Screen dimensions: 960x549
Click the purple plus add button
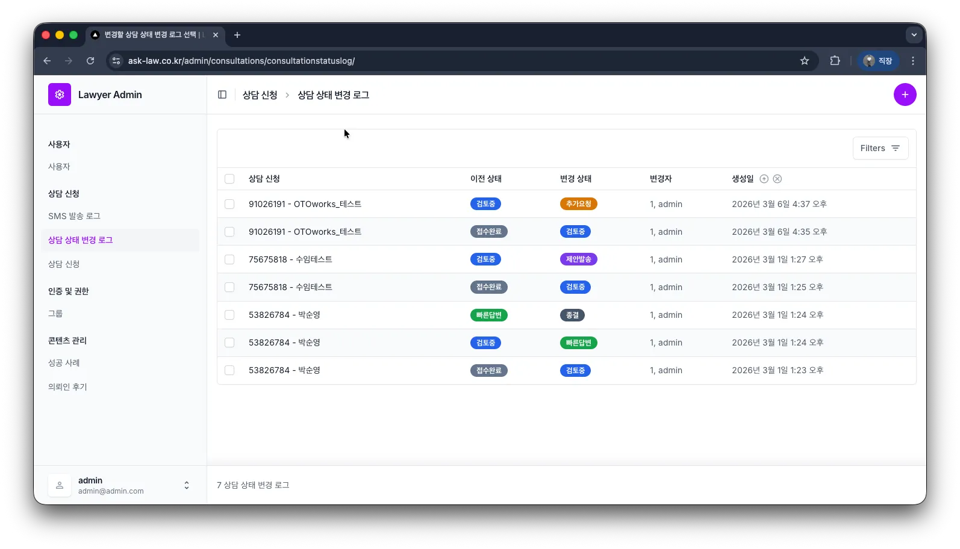click(905, 95)
